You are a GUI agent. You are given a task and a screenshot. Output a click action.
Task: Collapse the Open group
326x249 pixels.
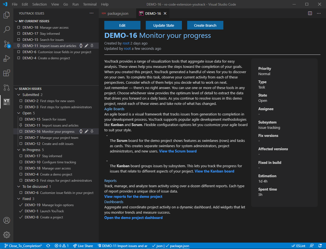point(19,113)
